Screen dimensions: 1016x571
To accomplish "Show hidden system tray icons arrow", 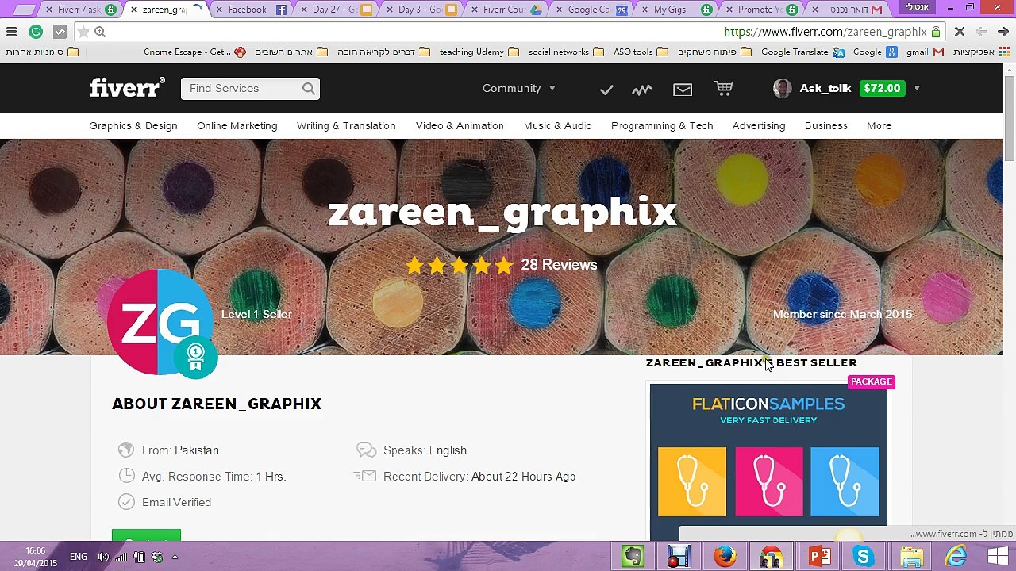I will [175, 557].
